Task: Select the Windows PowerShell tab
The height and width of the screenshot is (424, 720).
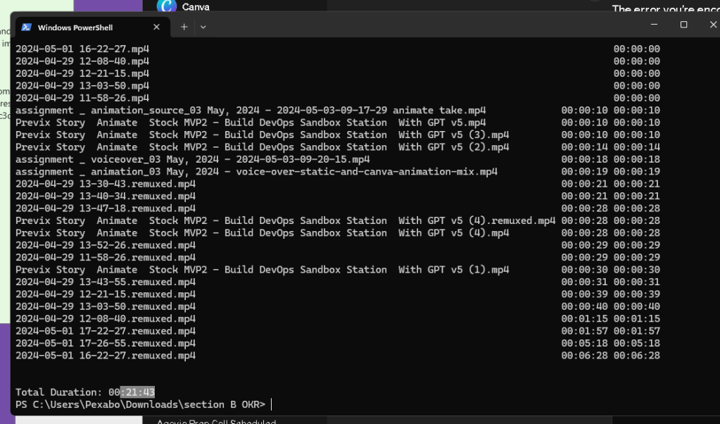Action: coord(93,27)
